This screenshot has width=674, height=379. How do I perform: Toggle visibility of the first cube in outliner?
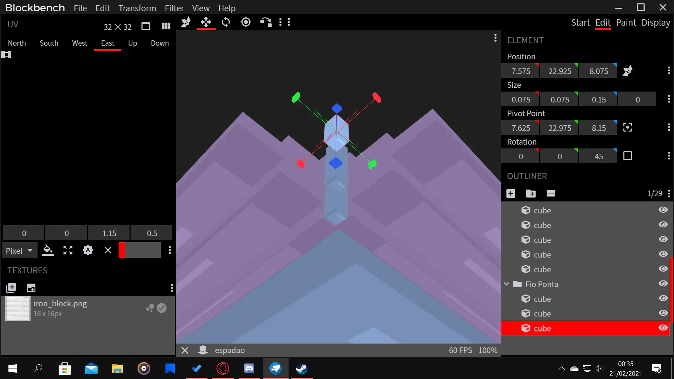point(663,210)
